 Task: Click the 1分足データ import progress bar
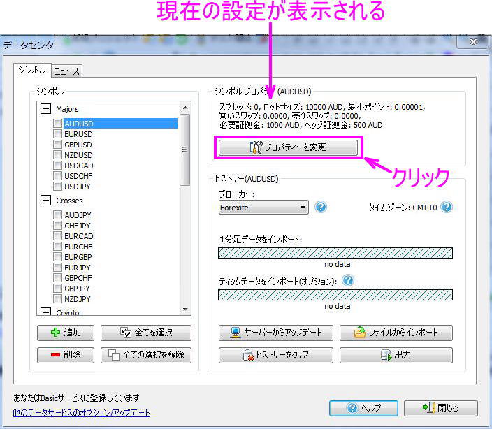pyautogui.click(x=335, y=253)
